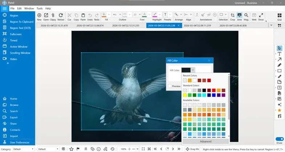Expand the Fill tool dropdown arrow
Viewport: 285px width, 152px height.
point(109,15)
